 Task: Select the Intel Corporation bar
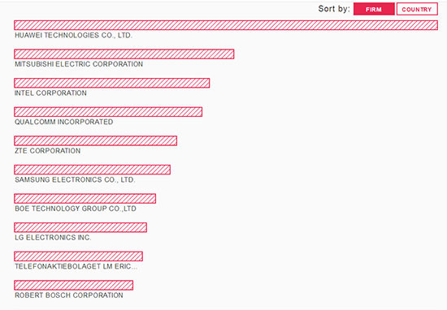(x=112, y=83)
